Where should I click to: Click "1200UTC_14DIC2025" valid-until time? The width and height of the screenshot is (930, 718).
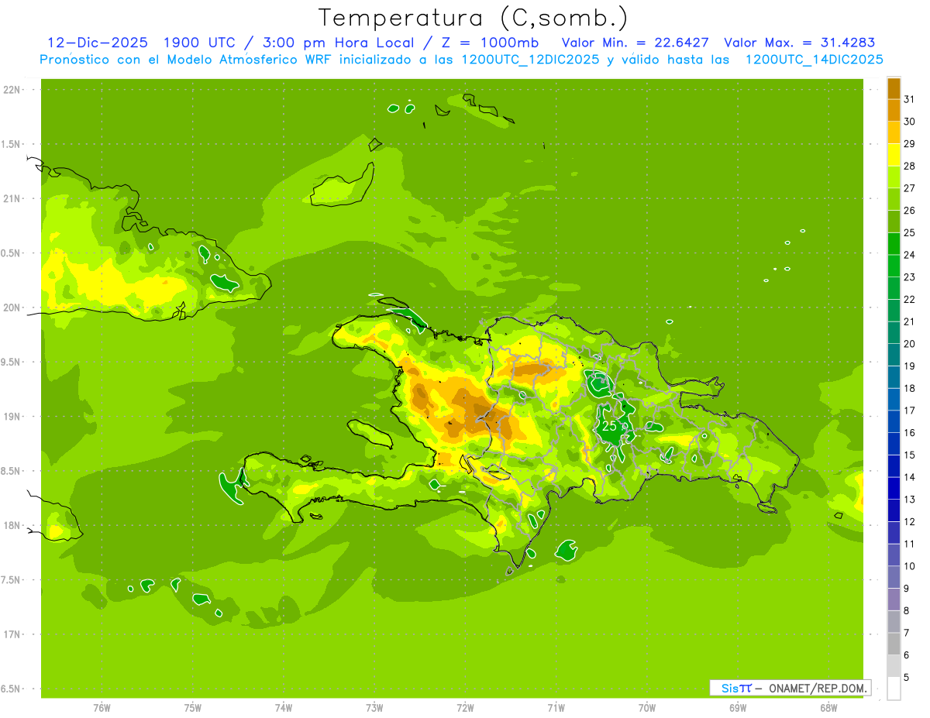click(x=814, y=60)
